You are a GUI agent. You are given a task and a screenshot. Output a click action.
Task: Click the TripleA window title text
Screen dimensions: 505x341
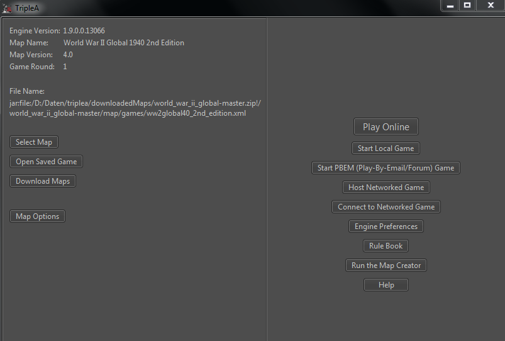pyautogui.click(x=27, y=8)
